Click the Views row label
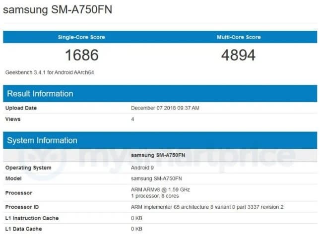The width and height of the screenshot is (320, 241). click(x=13, y=119)
